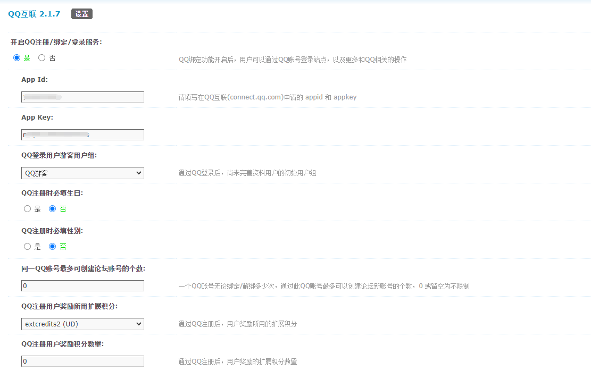Click the 用户奖励的扩展积分数量 hint text
This screenshot has height=370, width=591.
(x=238, y=361)
